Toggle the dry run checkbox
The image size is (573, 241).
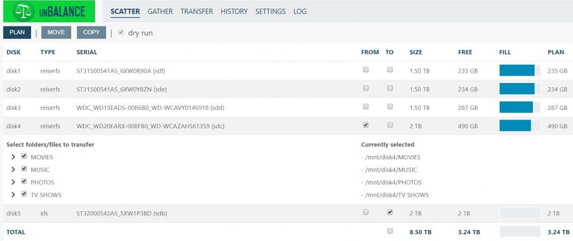121,32
